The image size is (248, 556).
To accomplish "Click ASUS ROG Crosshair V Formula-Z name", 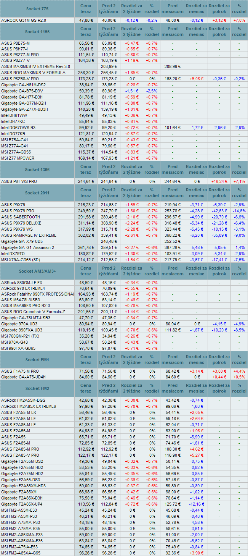I will click(x=33, y=312).
